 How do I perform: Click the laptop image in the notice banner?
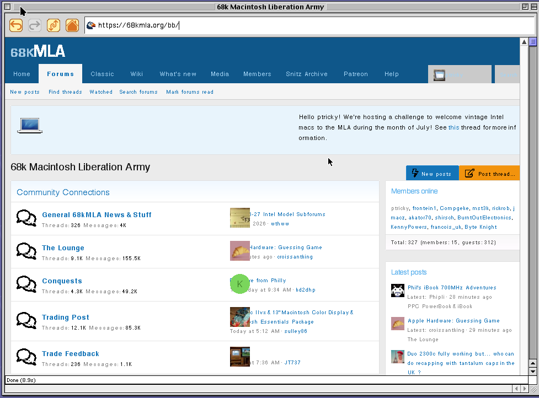[30, 125]
